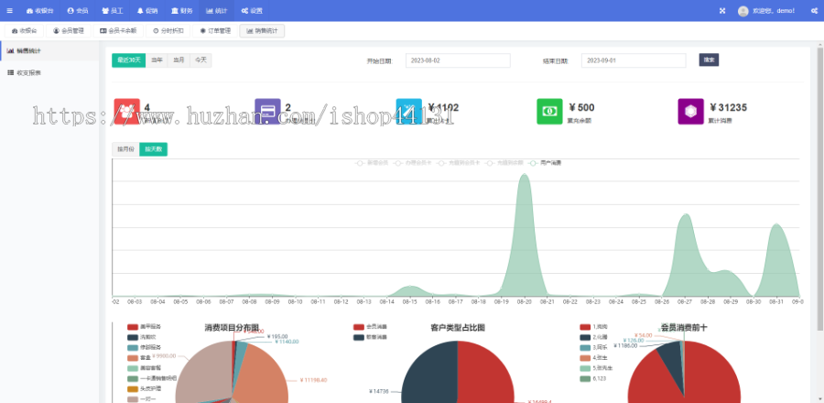Toggle third chart legend series
824x403 pixels.
(x=459, y=163)
